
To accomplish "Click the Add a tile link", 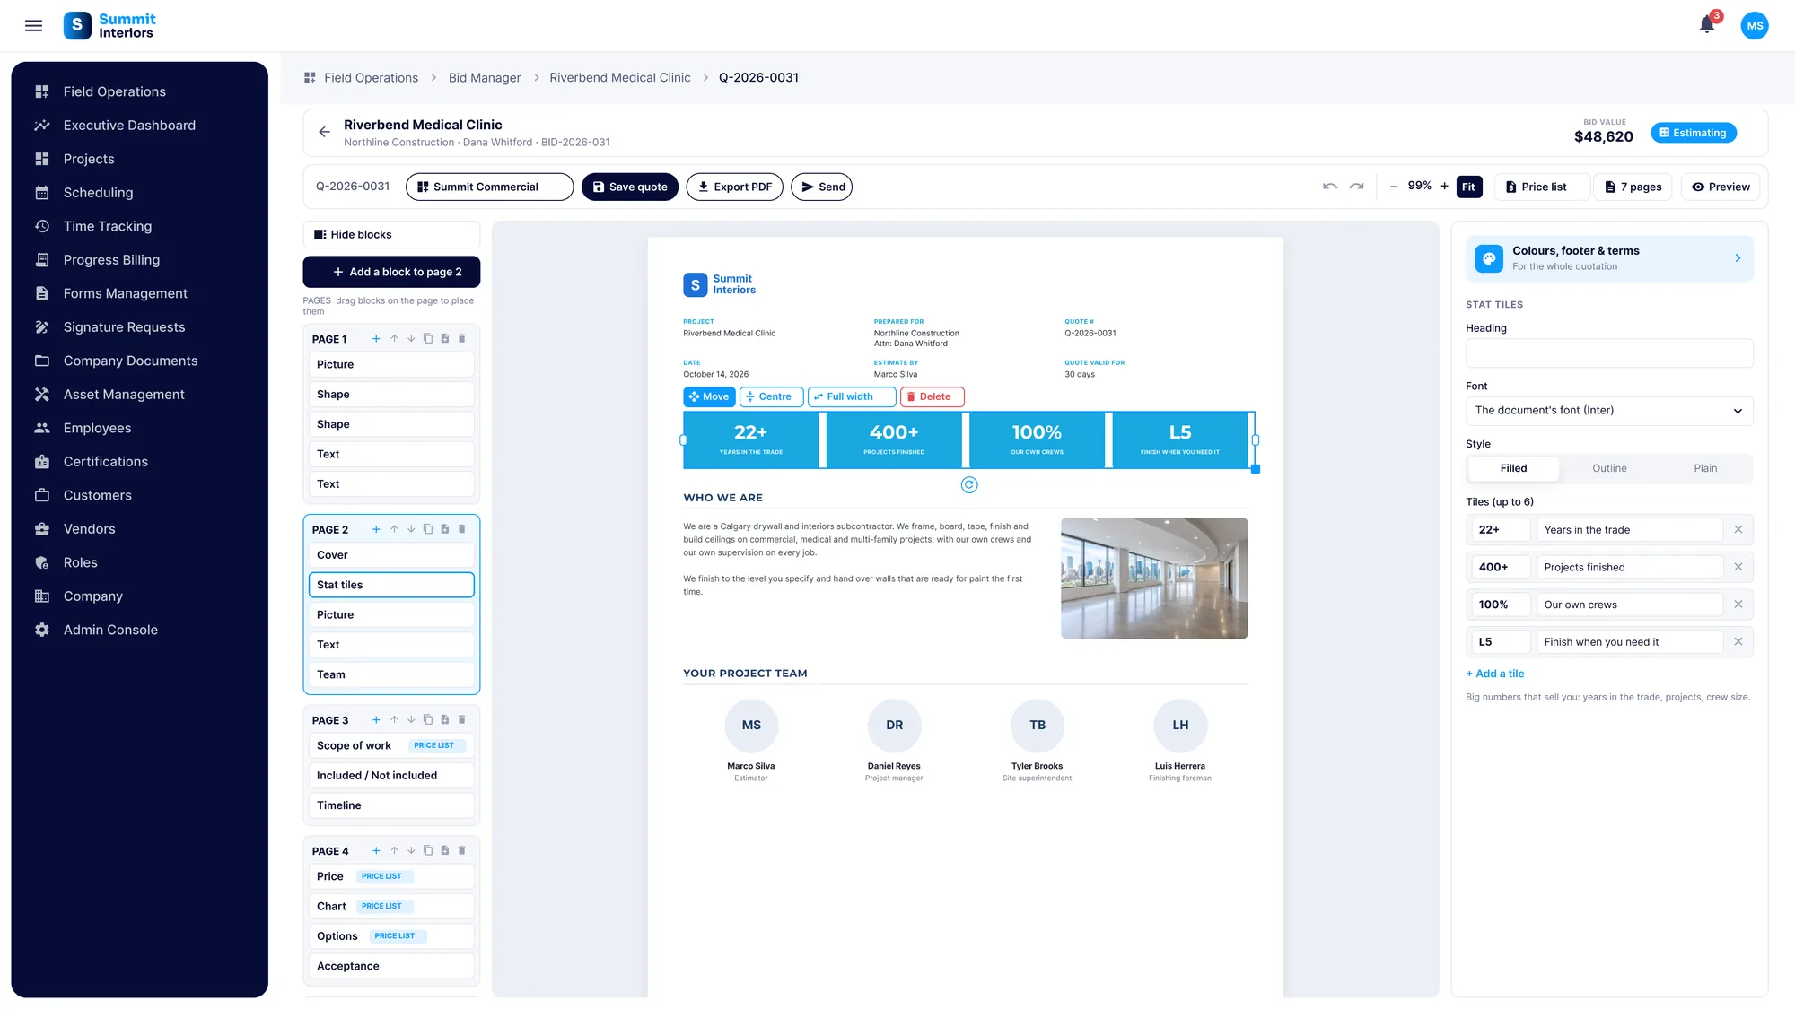I will point(1495,674).
